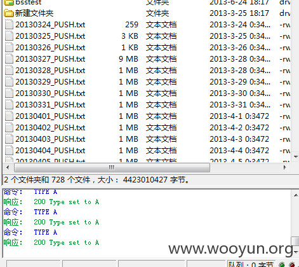Click the file list scroll-right arrow
This screenshot has width=299, height=267.
[284, 167]
